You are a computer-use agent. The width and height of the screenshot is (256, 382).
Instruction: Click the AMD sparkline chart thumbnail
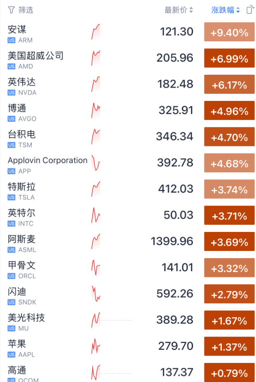click(x=96, y=58)
